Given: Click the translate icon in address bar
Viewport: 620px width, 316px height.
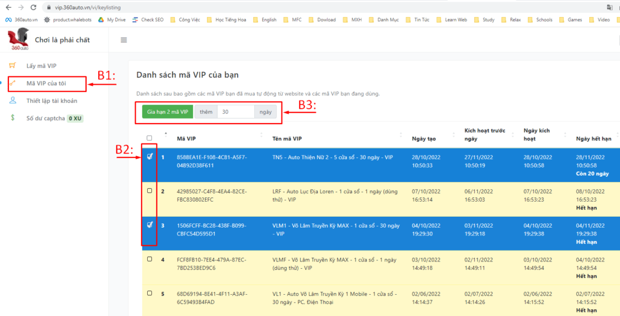Looking at the screenshot, I should tap(609, 7).
